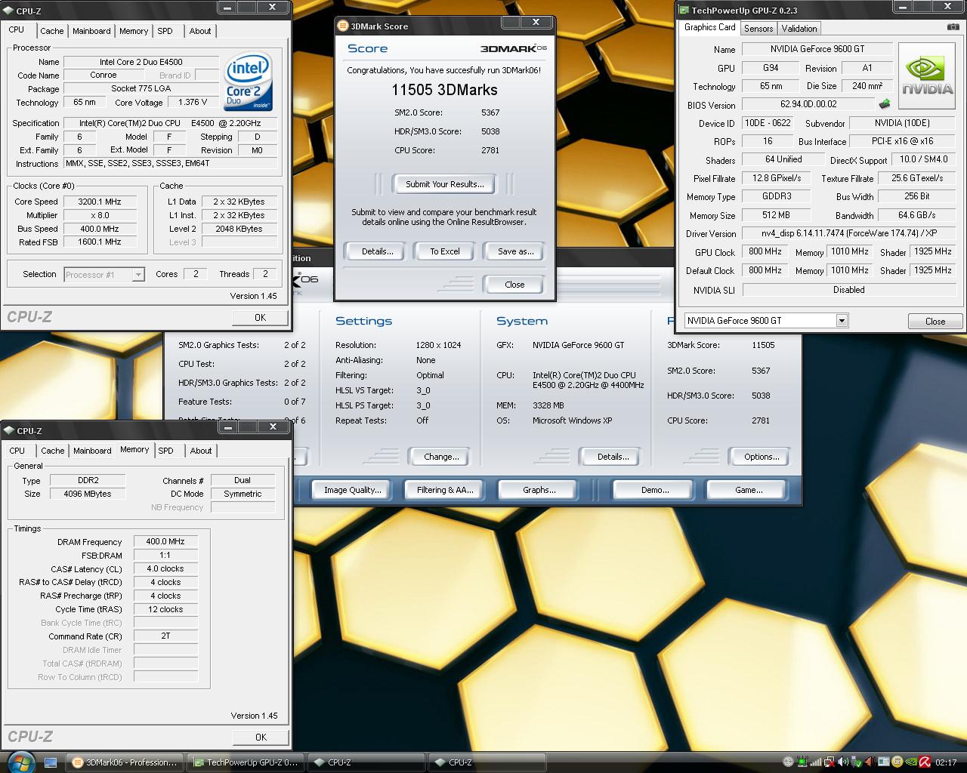Image resolution: width=967 pixels, height=773 pixels.
Task: Open the GPU selection dropdown in GPU-Z
Action: tap(842, 321)
